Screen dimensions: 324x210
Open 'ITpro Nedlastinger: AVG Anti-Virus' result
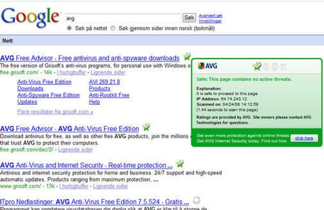(95, 202)
